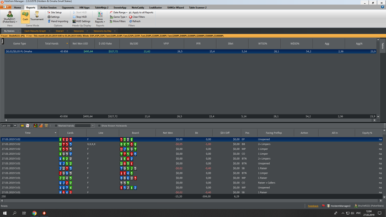Close the Sessions by Day tab
Image resolution: width=386 pixels, height=217 pixels.
pos(115,31)
